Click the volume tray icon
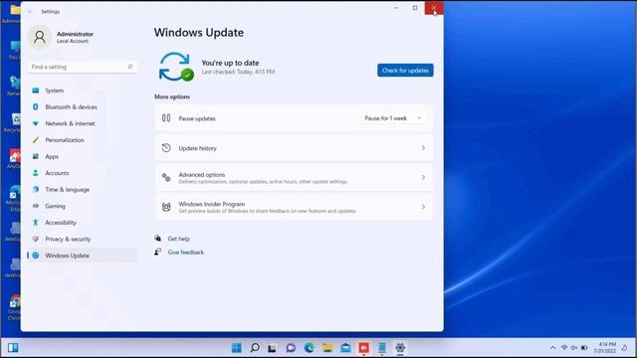This screenshot has height=358, width=637. [574, 348]
